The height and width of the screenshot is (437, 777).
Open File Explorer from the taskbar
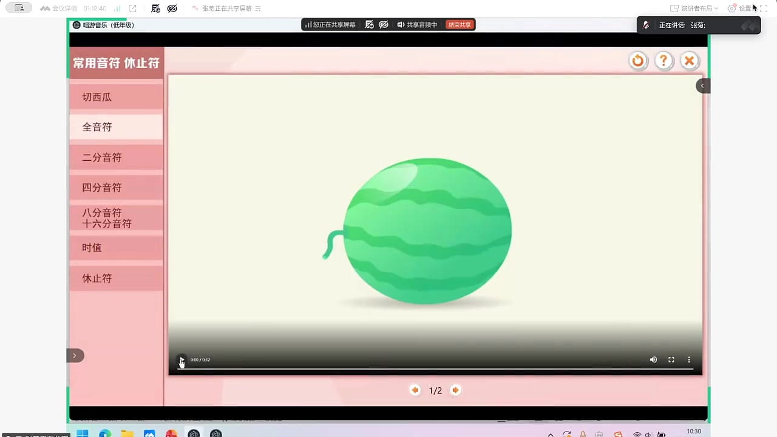point(127,433)
